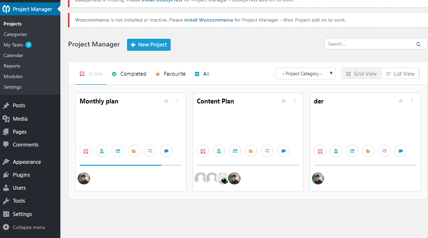
Task: Click the green hierarchy icon on Monthly plan
Action: (x=102, y=151)
